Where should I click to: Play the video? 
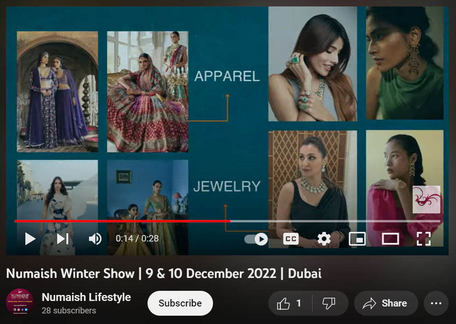pyautogui.click(x=30, y=239)
